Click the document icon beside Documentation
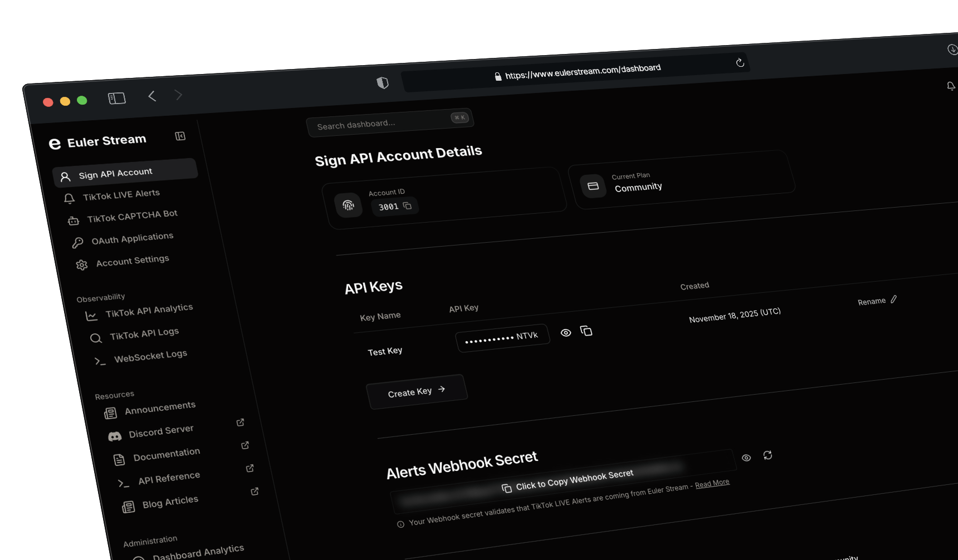Screen dimensions: 958x560 119,460
